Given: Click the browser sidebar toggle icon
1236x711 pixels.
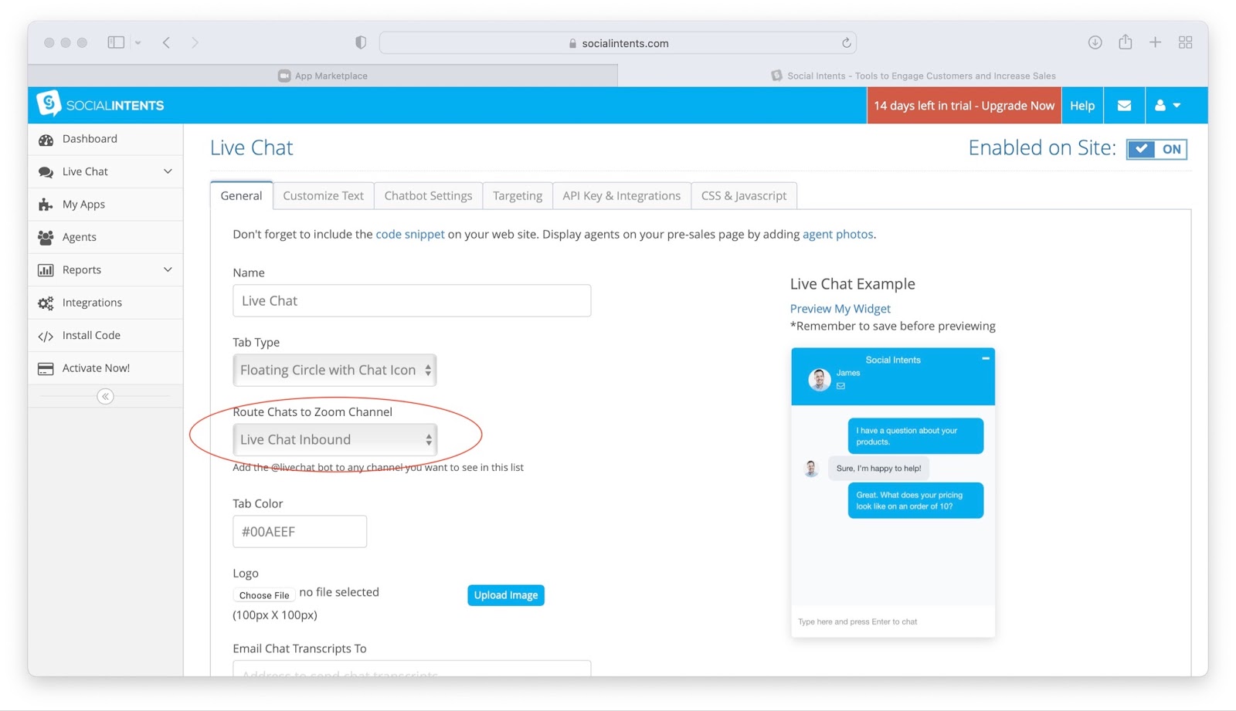Looking at the screenshot, I should pos(116,42).
